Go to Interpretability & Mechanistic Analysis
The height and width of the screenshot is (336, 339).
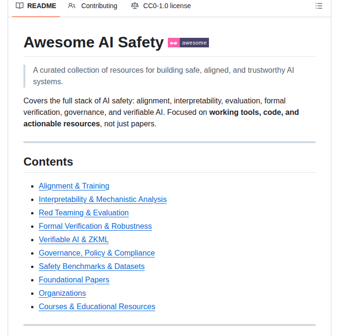point(103,199)
